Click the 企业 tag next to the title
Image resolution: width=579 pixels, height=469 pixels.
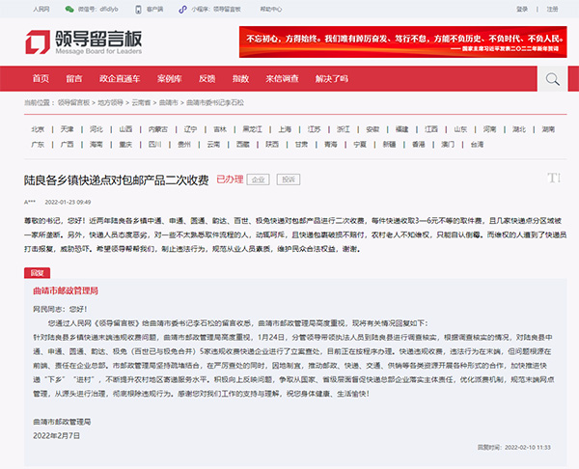pos(258,179)
